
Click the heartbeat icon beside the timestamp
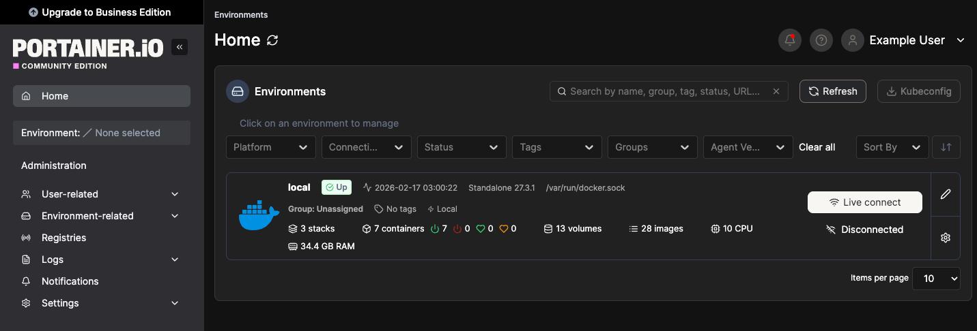(367, 187)
